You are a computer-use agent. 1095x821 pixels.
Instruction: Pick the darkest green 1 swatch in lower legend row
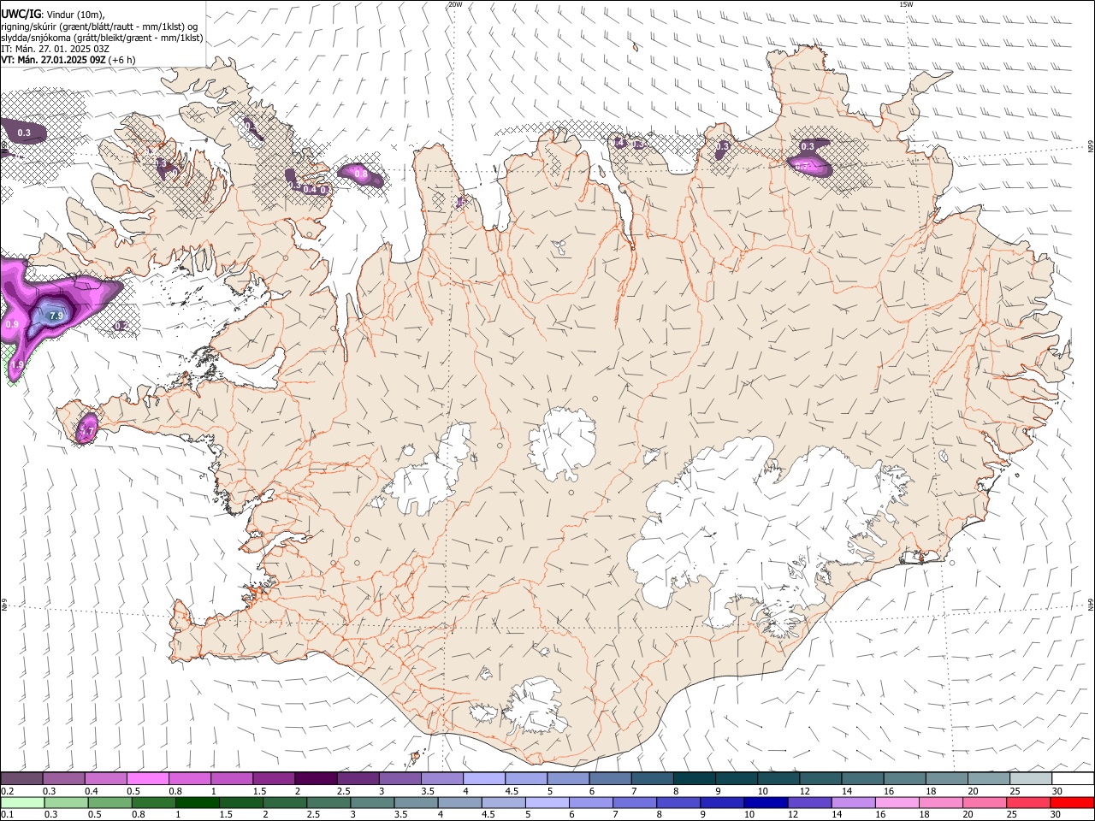(x=198, y=802)
